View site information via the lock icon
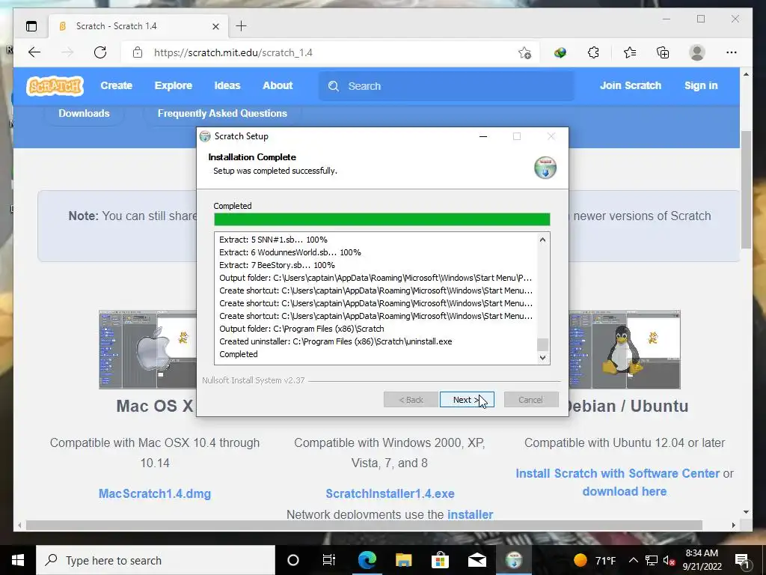This screenshot has height=575, width=766. 138,52
